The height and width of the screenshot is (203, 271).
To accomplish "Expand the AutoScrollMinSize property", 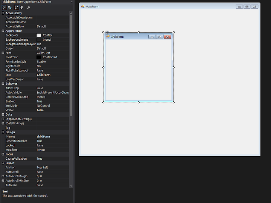I will (3, 181).
